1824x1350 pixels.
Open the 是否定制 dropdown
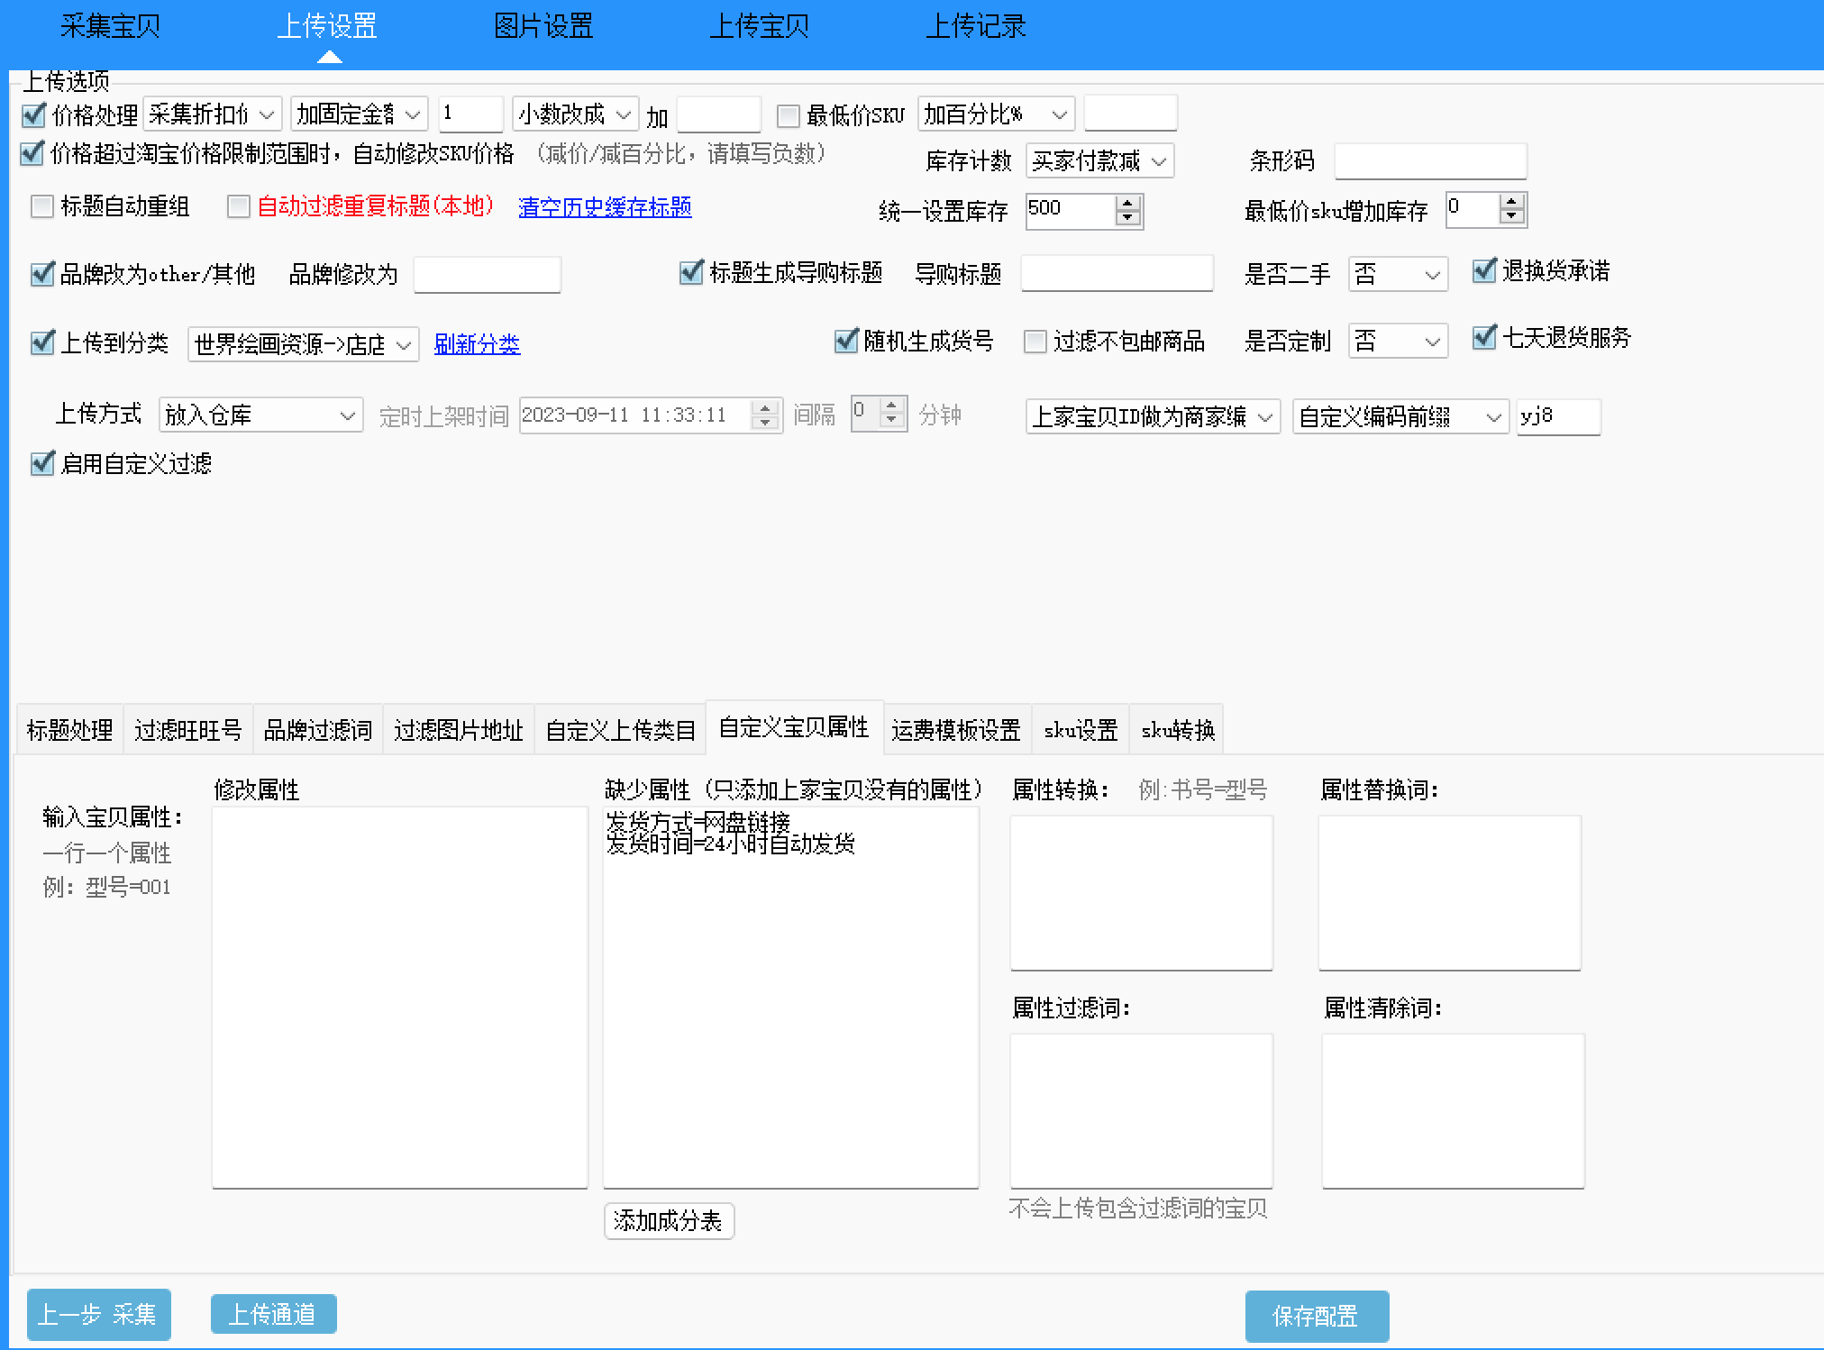click(1398, 341)
